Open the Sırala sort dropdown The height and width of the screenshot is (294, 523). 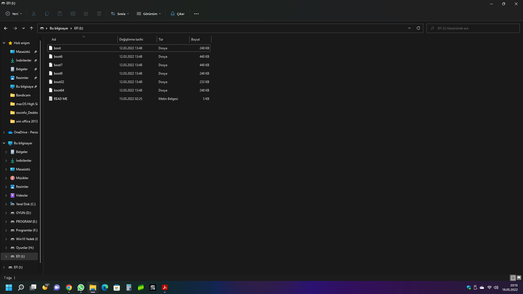click(x=120, y=14)
